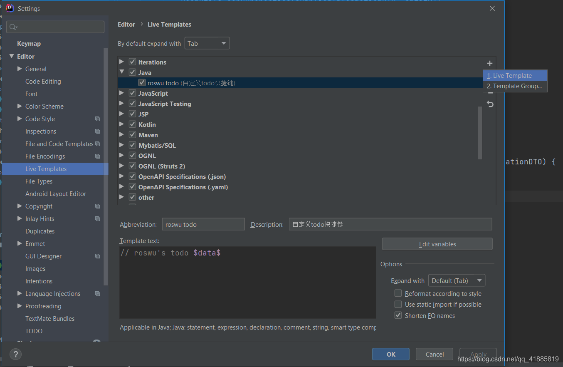Expand the Color Scheme settings node
This screenshot has width=563, height=367.
(x=20, y=106)
